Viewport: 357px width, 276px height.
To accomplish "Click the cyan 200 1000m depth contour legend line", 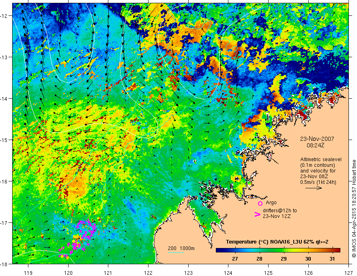I will click(176, 252).
